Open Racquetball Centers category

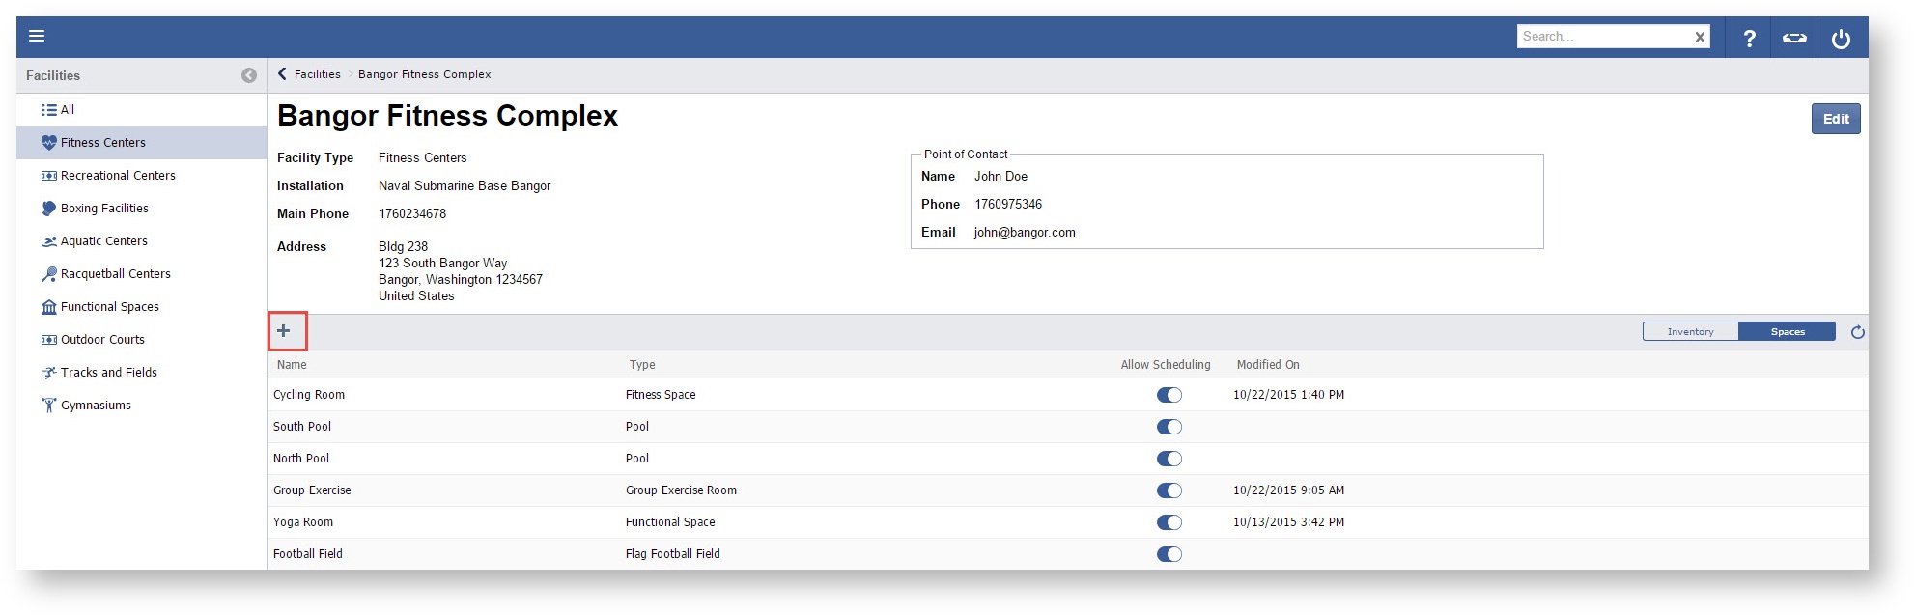115,274
